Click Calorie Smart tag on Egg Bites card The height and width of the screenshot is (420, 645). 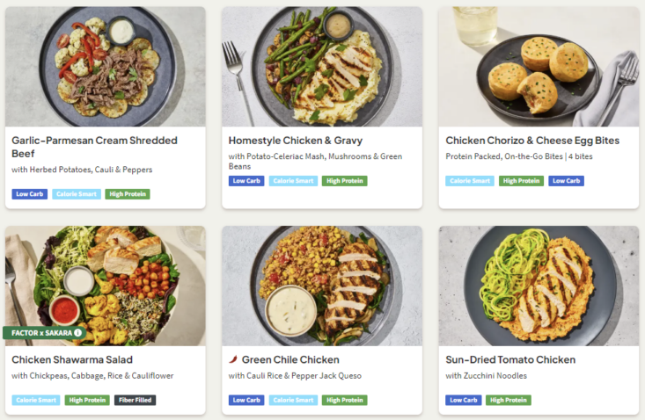coord(470,181)
